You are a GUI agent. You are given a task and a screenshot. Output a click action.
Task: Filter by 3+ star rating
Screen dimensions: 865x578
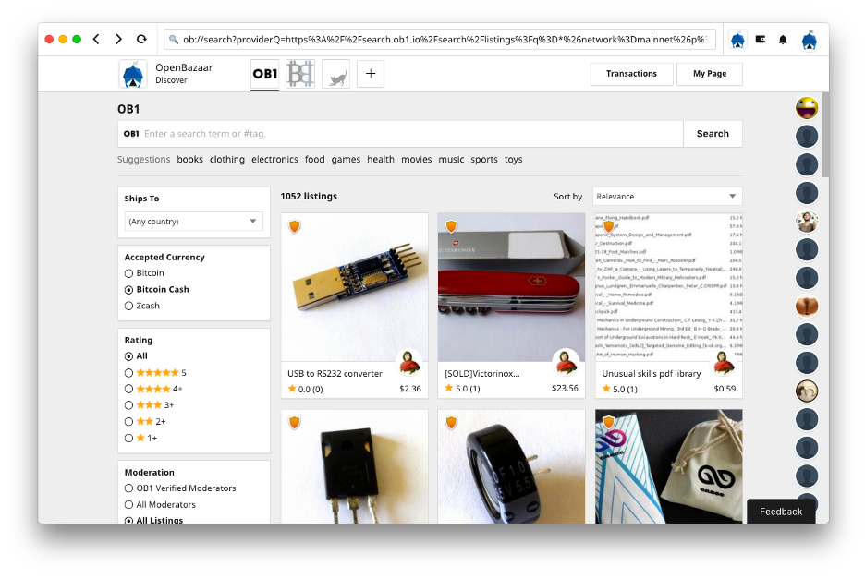tap(129, 405)
